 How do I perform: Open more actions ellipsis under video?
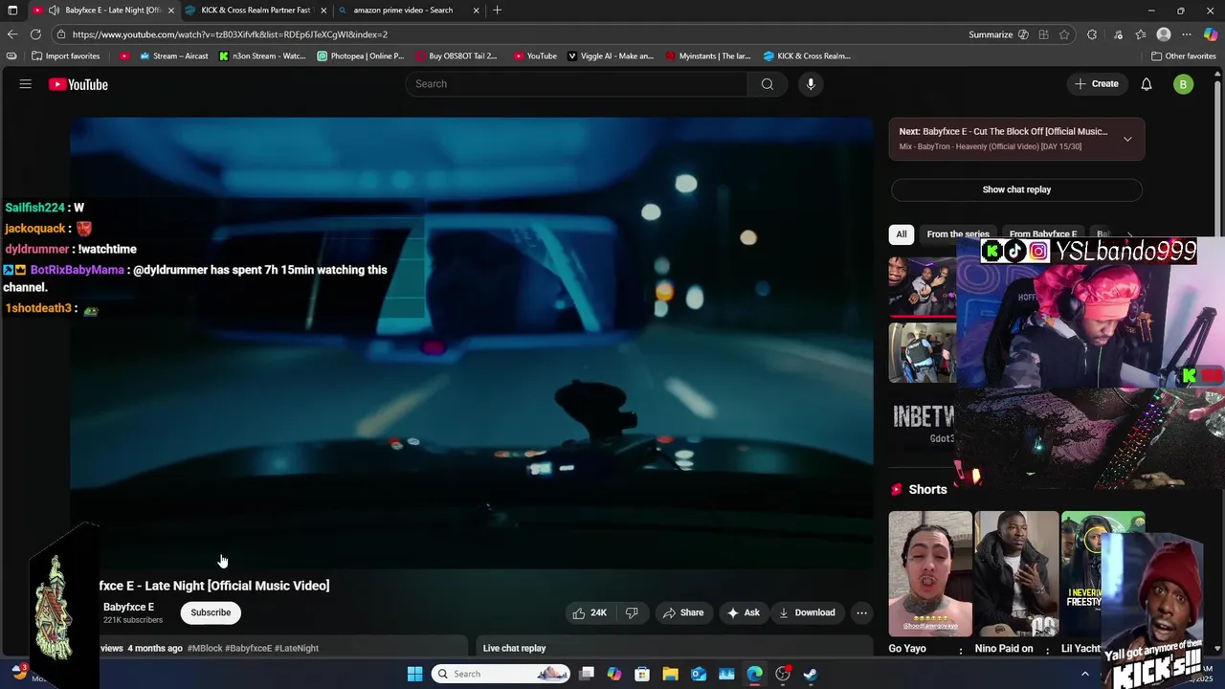click(861, 612)
